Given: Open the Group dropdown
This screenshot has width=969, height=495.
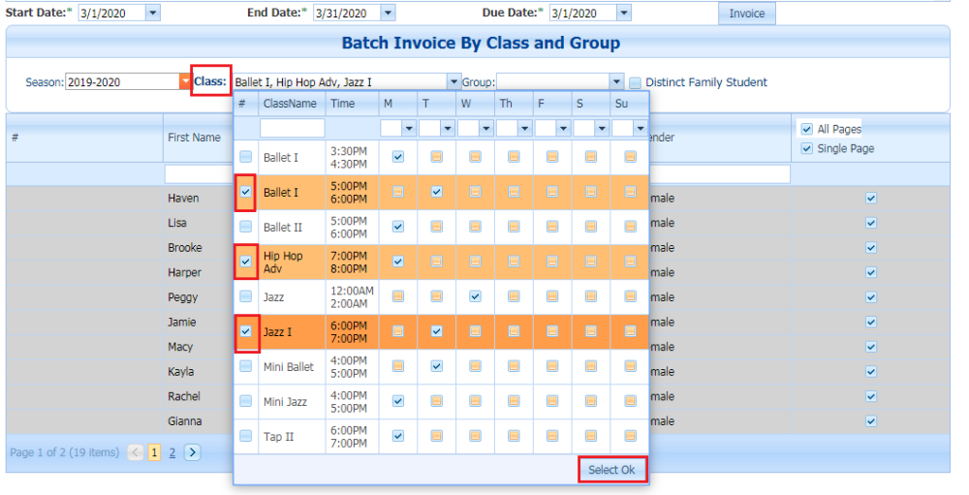Looking at the screenshot, I should point(616,81).
